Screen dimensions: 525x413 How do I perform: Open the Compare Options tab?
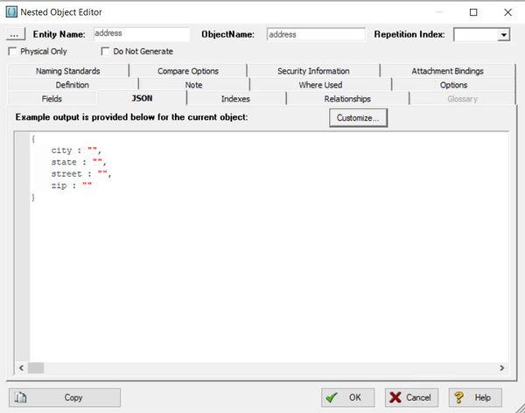tap(188, 71)
